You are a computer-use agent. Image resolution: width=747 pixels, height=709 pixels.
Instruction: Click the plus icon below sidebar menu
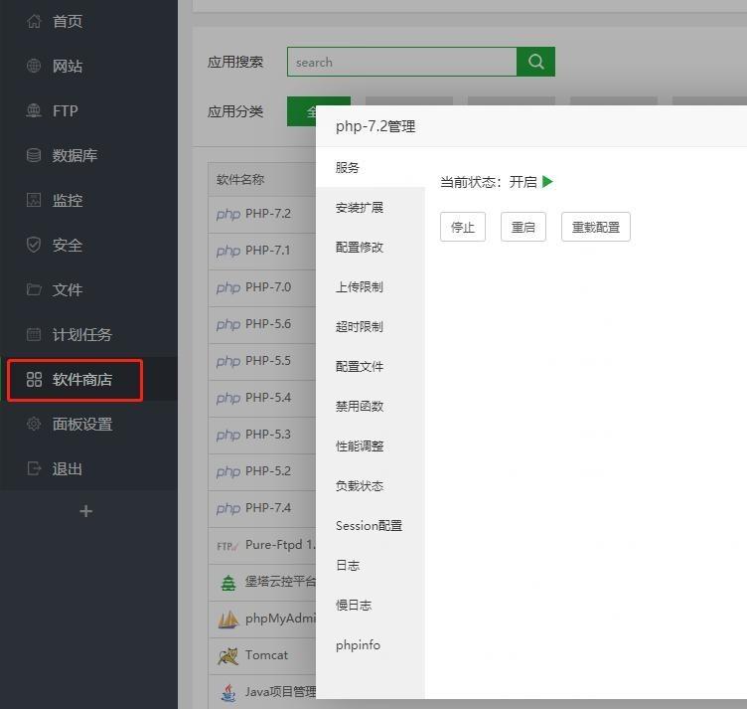coord(86,511)
